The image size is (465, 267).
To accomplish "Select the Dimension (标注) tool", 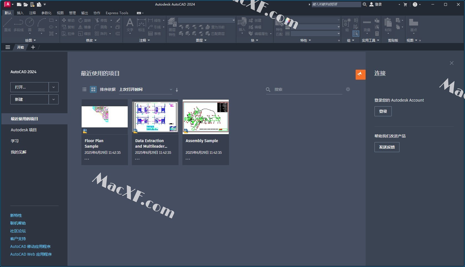I will pos(142,25).
